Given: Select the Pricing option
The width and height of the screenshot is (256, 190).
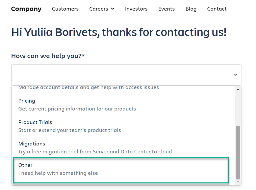Looking at the screenshot, I should 77,105.
